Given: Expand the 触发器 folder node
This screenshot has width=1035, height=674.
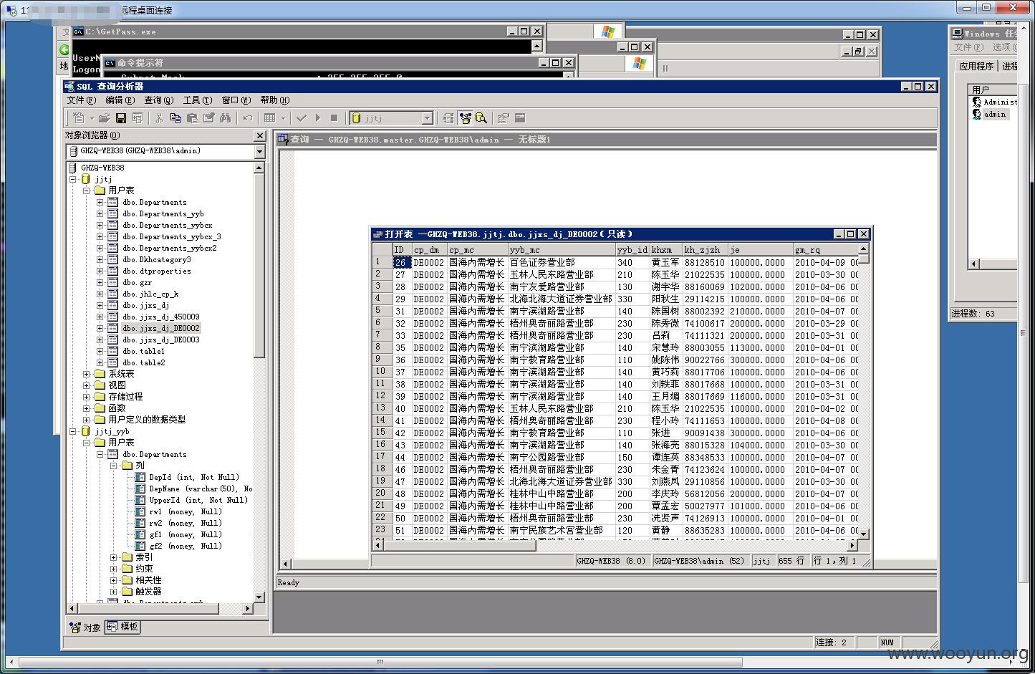Looking at the screenshot, I should coord(113,592).
